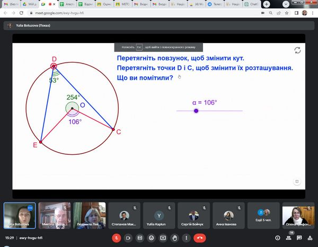
Task: Expand the "Ещё 5 чел." participants tile
Action: pos(260,215)
